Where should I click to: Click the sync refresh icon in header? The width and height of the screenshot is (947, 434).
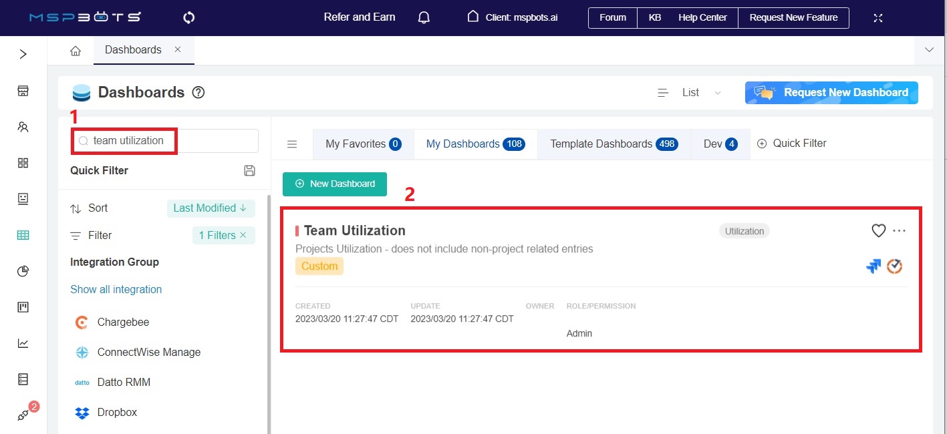[x=188, y=18]
